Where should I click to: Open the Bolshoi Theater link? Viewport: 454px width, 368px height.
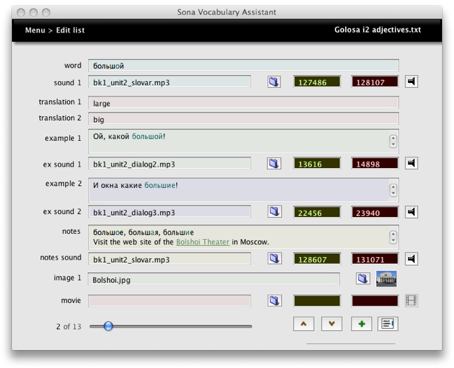pyautogui.click(x=203, y=242)
